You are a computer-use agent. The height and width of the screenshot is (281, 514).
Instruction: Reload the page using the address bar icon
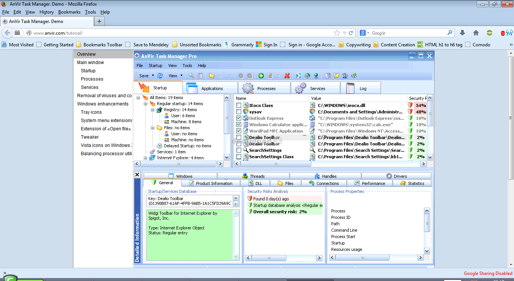pos(351,33)
